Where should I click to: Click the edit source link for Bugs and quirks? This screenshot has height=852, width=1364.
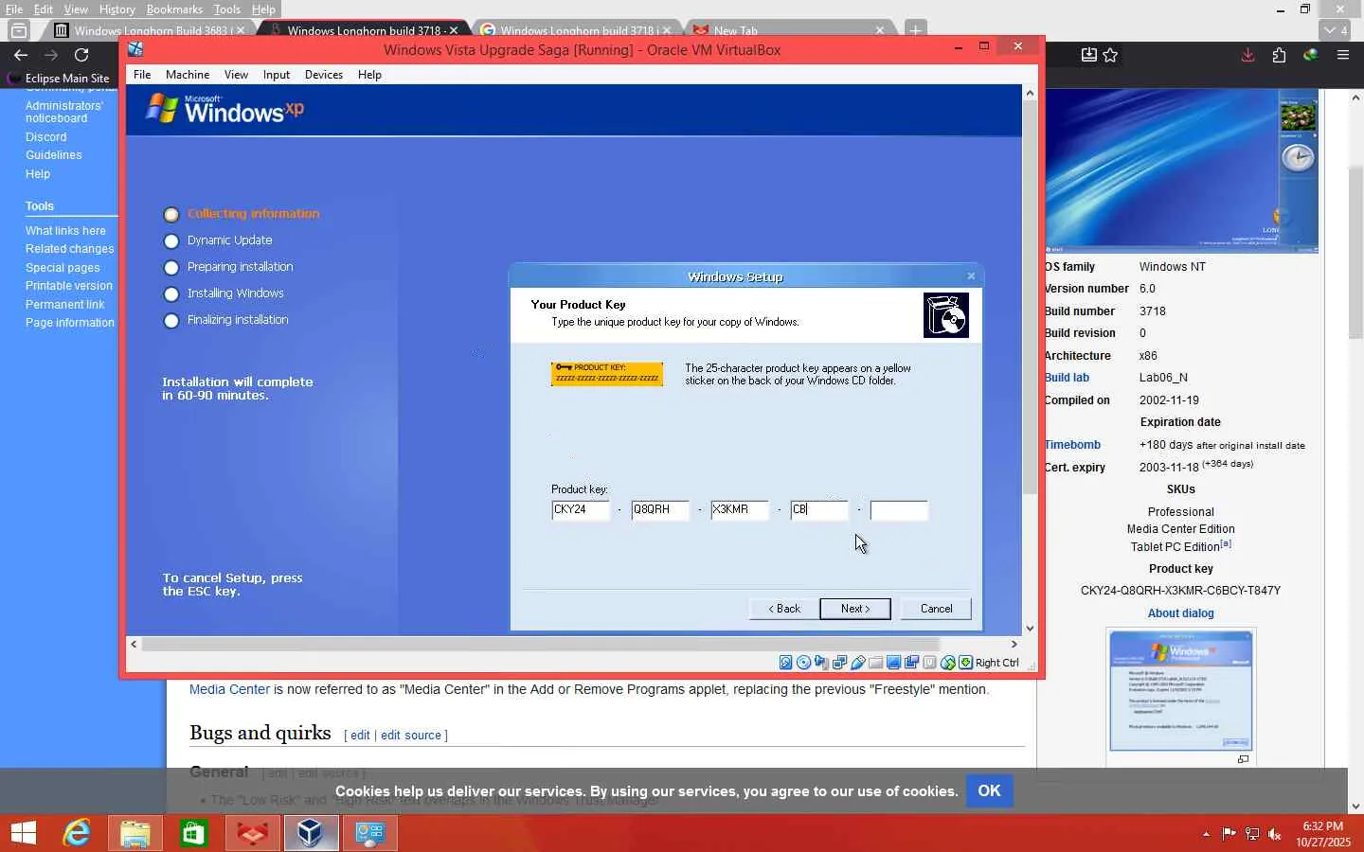(411, 736)
